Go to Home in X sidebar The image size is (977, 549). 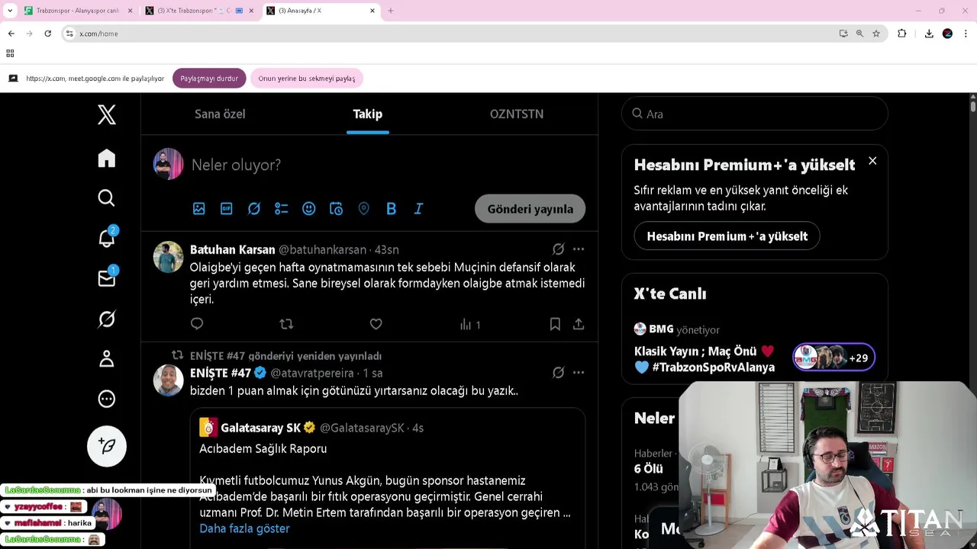[107, 158]
